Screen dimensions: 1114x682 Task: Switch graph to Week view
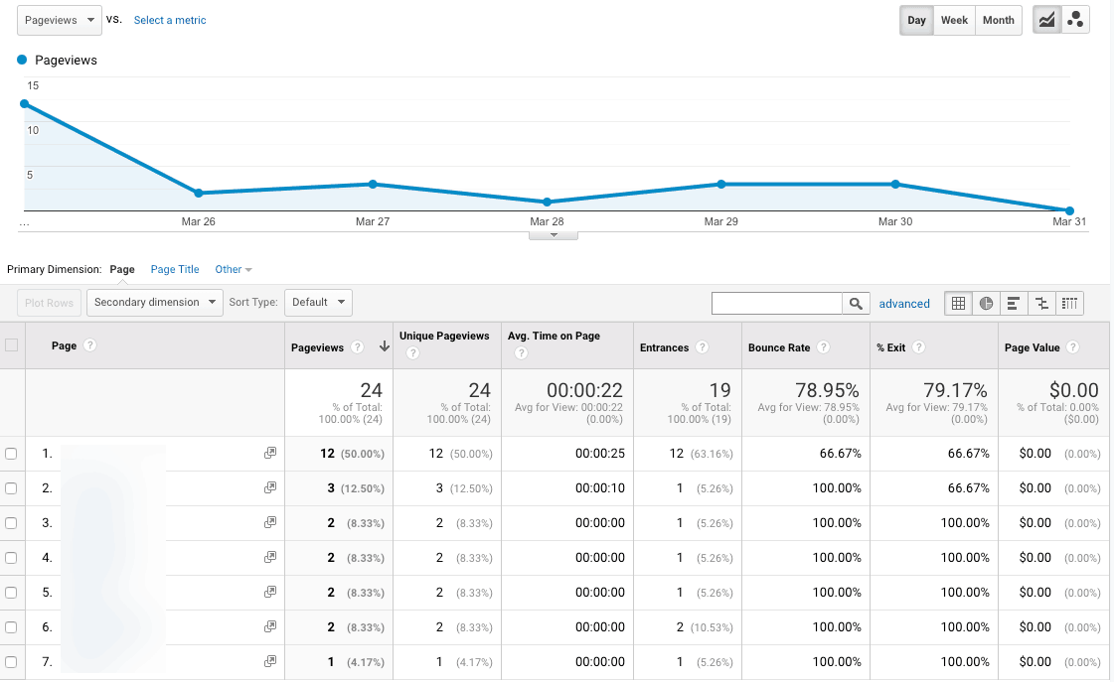coord(954,20)
